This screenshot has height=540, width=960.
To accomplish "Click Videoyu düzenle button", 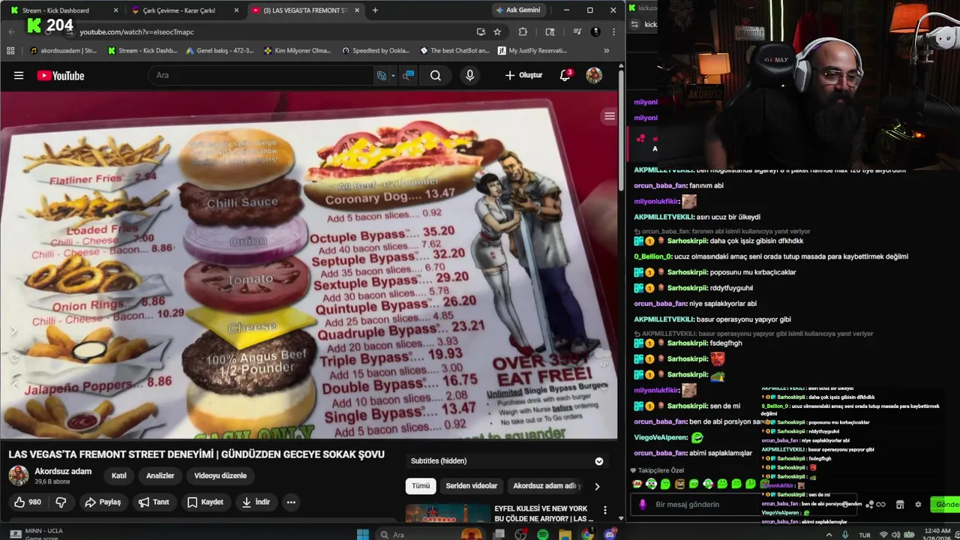I will (x=220, y=475).
